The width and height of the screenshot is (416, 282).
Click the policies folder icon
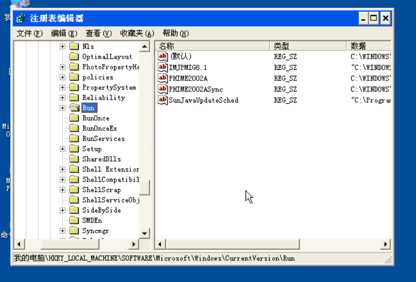pyautogui.click(x=74, y=77)
